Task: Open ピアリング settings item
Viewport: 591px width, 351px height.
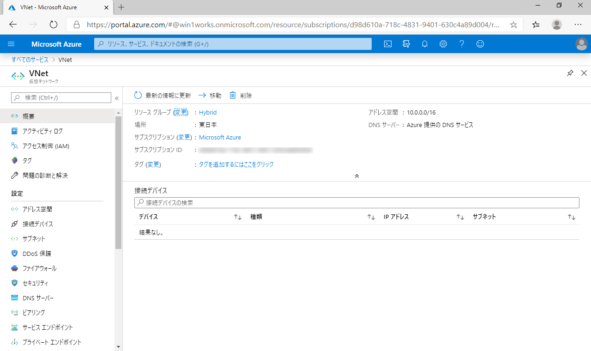Action: coord(57,313)
